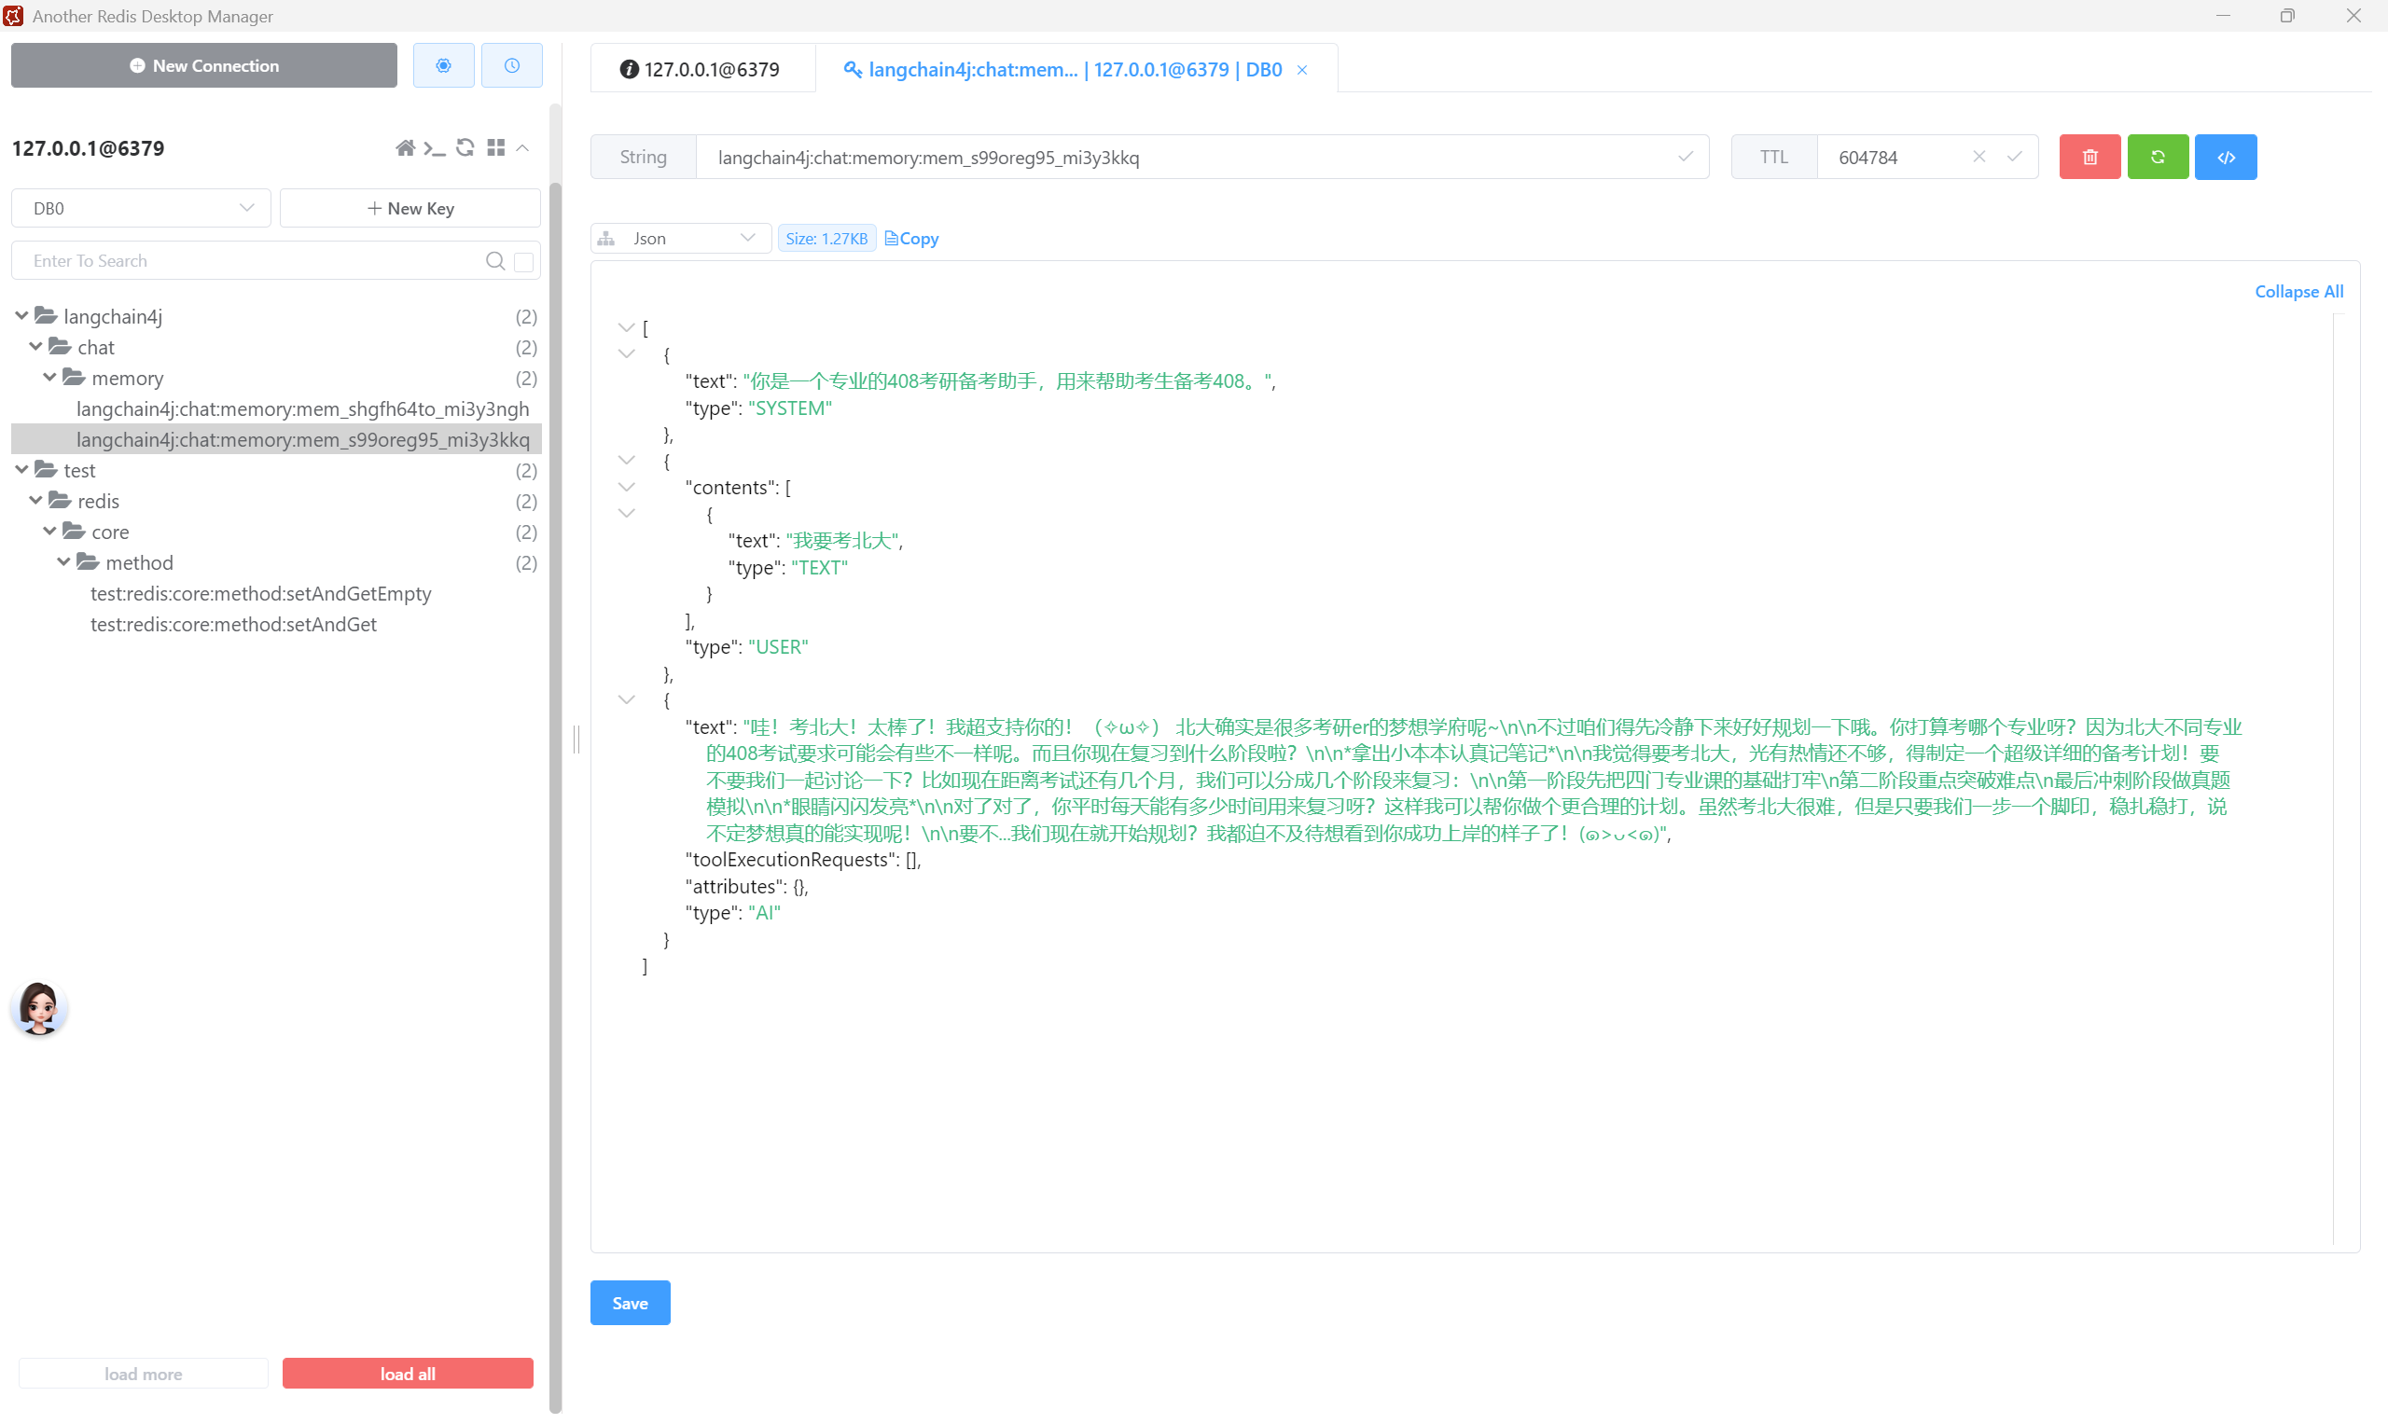Open the DB0 database dropdown
Screen dimensions: 2388x1424
click(x=141, y=208)
